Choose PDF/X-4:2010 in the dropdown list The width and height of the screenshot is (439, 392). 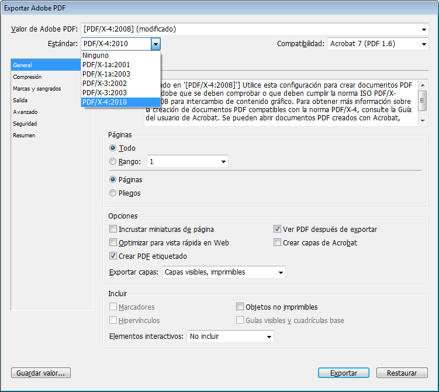pos(120,102)
